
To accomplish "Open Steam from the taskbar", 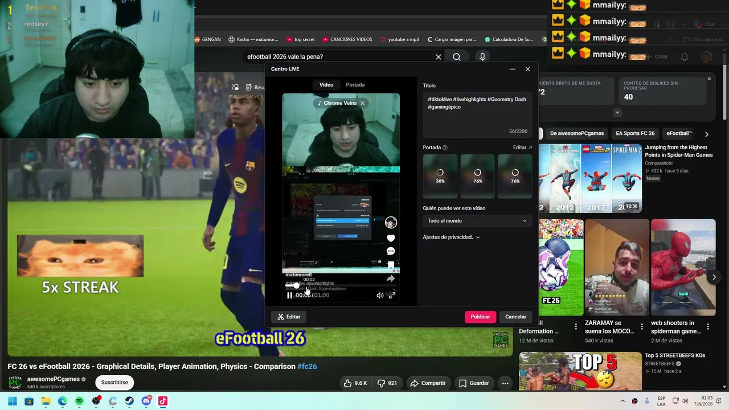I will [x=129, y=401].
